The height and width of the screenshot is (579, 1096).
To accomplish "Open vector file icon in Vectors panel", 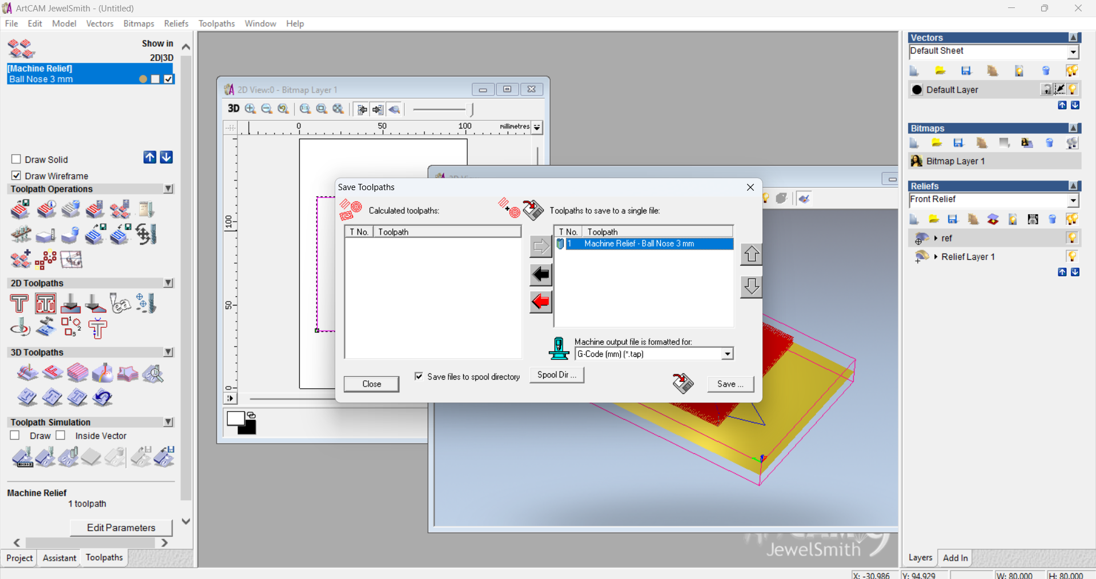I will tap(940, 71).
